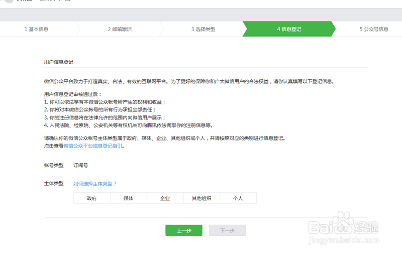Select the active step 4 信息登记
The width and height of the screenshot is (402, 254).
[x=289, y=29]
